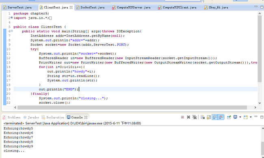Open the ComputeTCPClient.java tab

pyautogui.click(x=180, y=7)
